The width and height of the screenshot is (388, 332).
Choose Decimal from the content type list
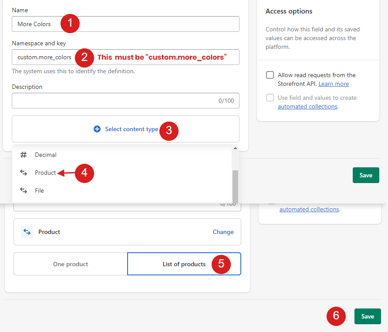46,155
